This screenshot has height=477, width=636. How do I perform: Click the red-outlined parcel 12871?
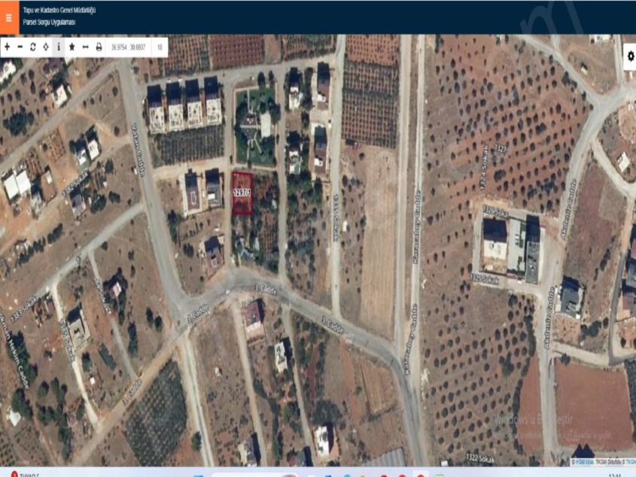point(242,193)
